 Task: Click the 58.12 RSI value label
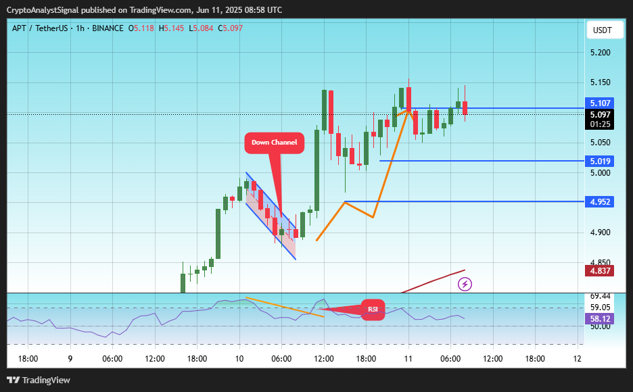[x=599, y=318]
